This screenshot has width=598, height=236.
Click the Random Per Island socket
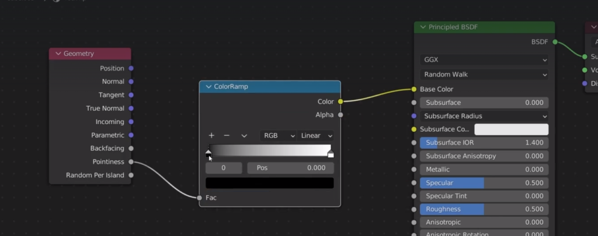131,175
